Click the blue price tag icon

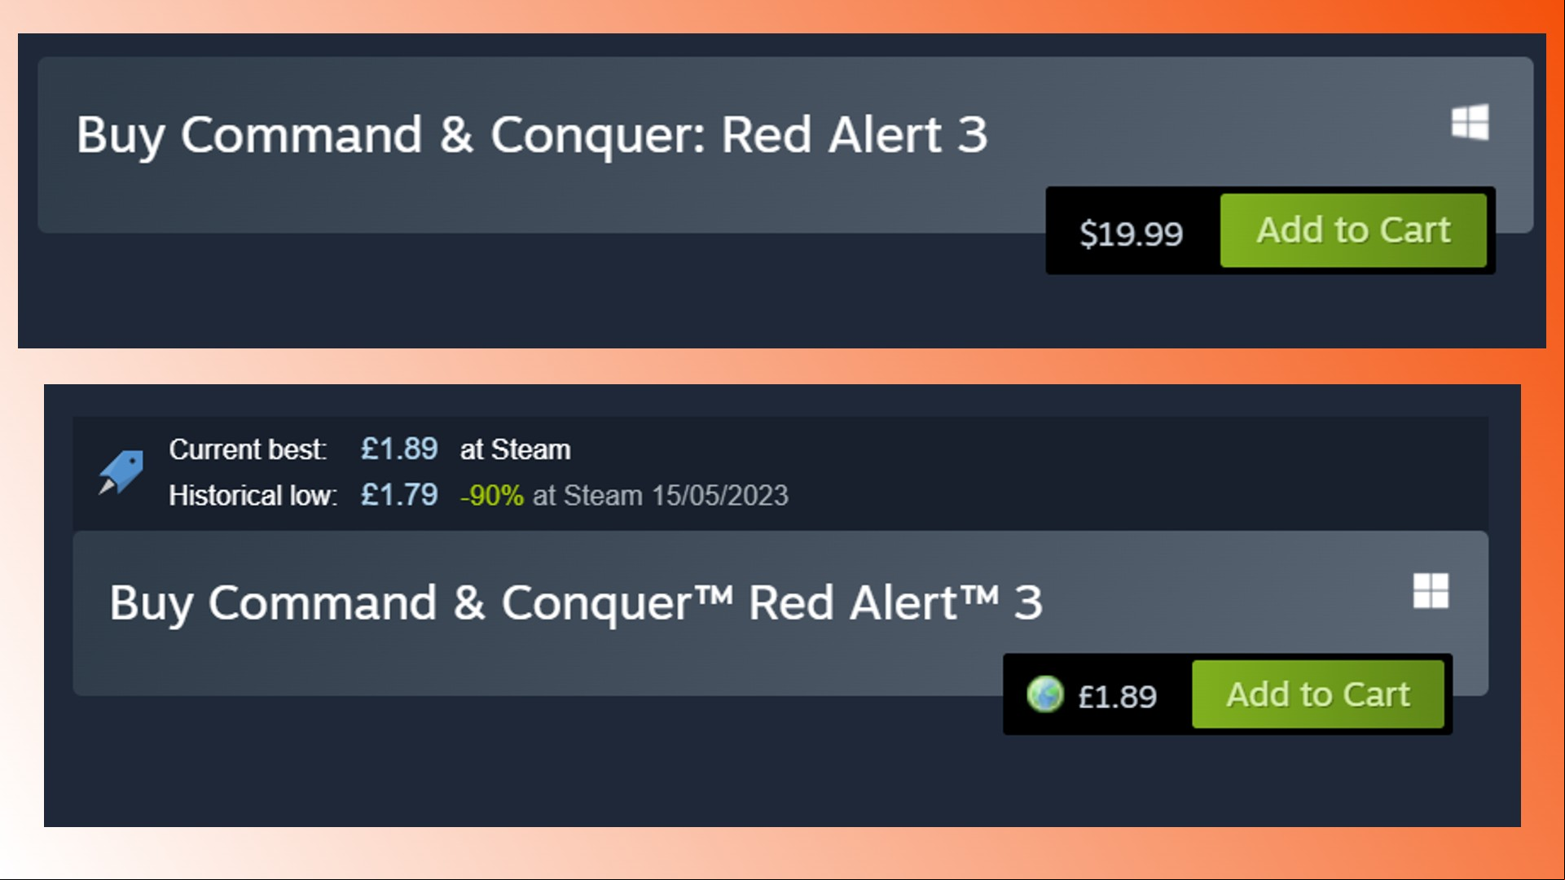(x=121, y=472)
